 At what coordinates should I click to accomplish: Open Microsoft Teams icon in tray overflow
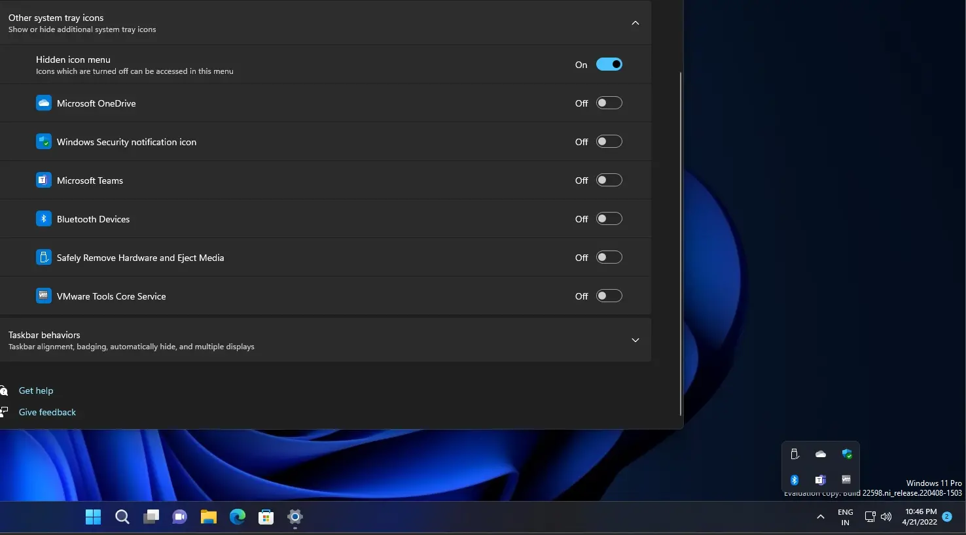click(x=821, y=480)
